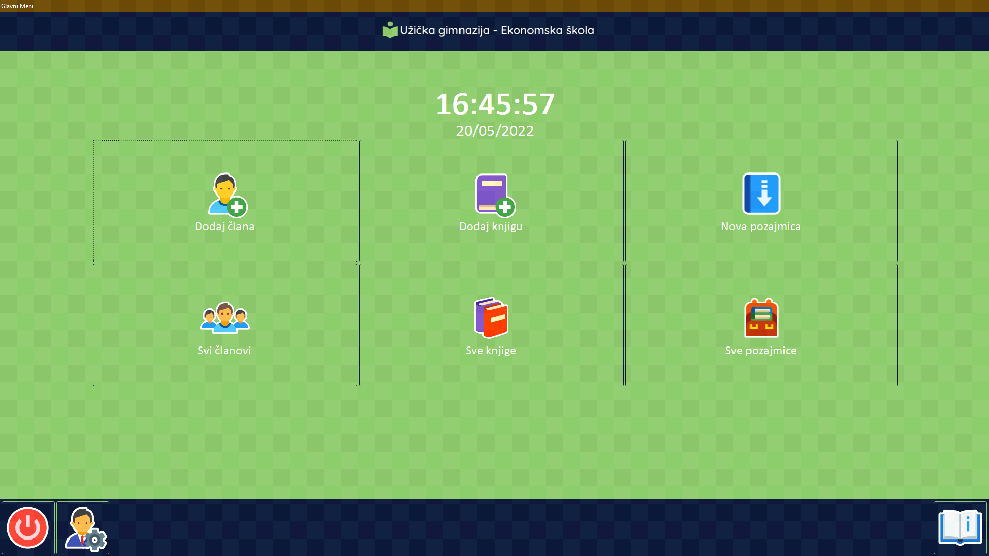Open Sve knjige via its label
Screen dimensions: 989x556
pyautogui.click(x=490, y=351)
